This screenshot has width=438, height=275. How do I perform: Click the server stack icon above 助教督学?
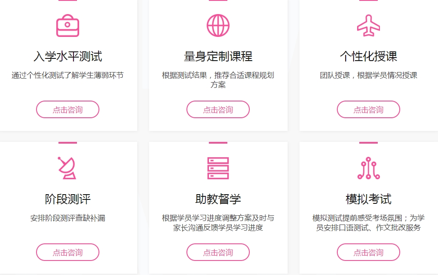218,168
